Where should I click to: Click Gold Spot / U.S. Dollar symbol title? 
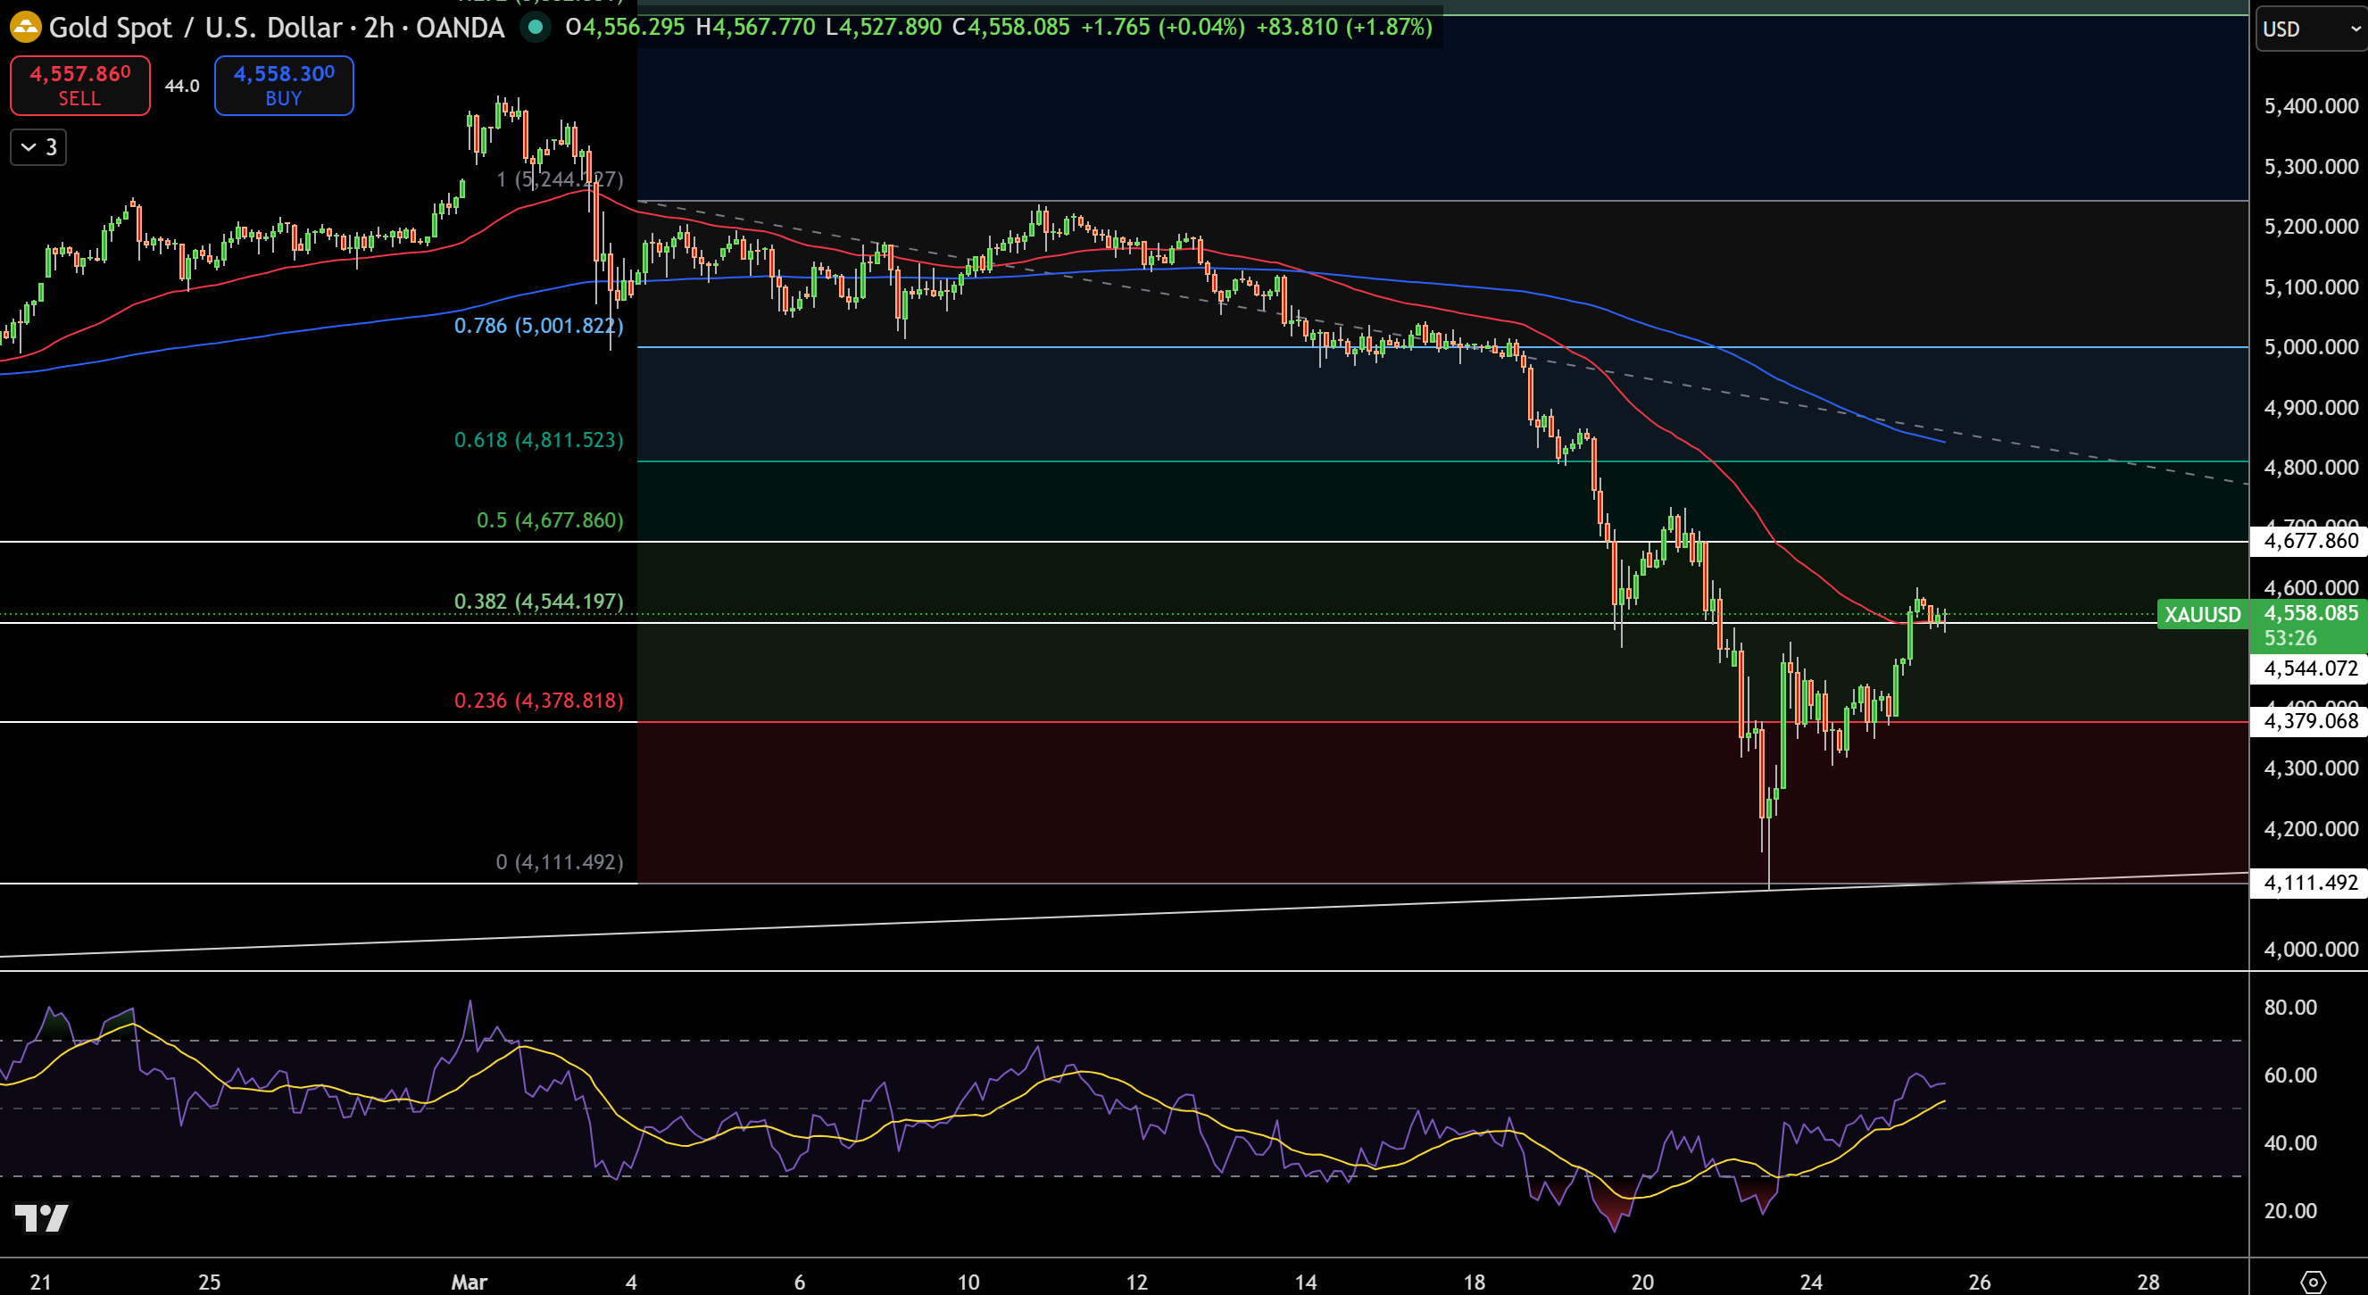(x=184, y=28)
